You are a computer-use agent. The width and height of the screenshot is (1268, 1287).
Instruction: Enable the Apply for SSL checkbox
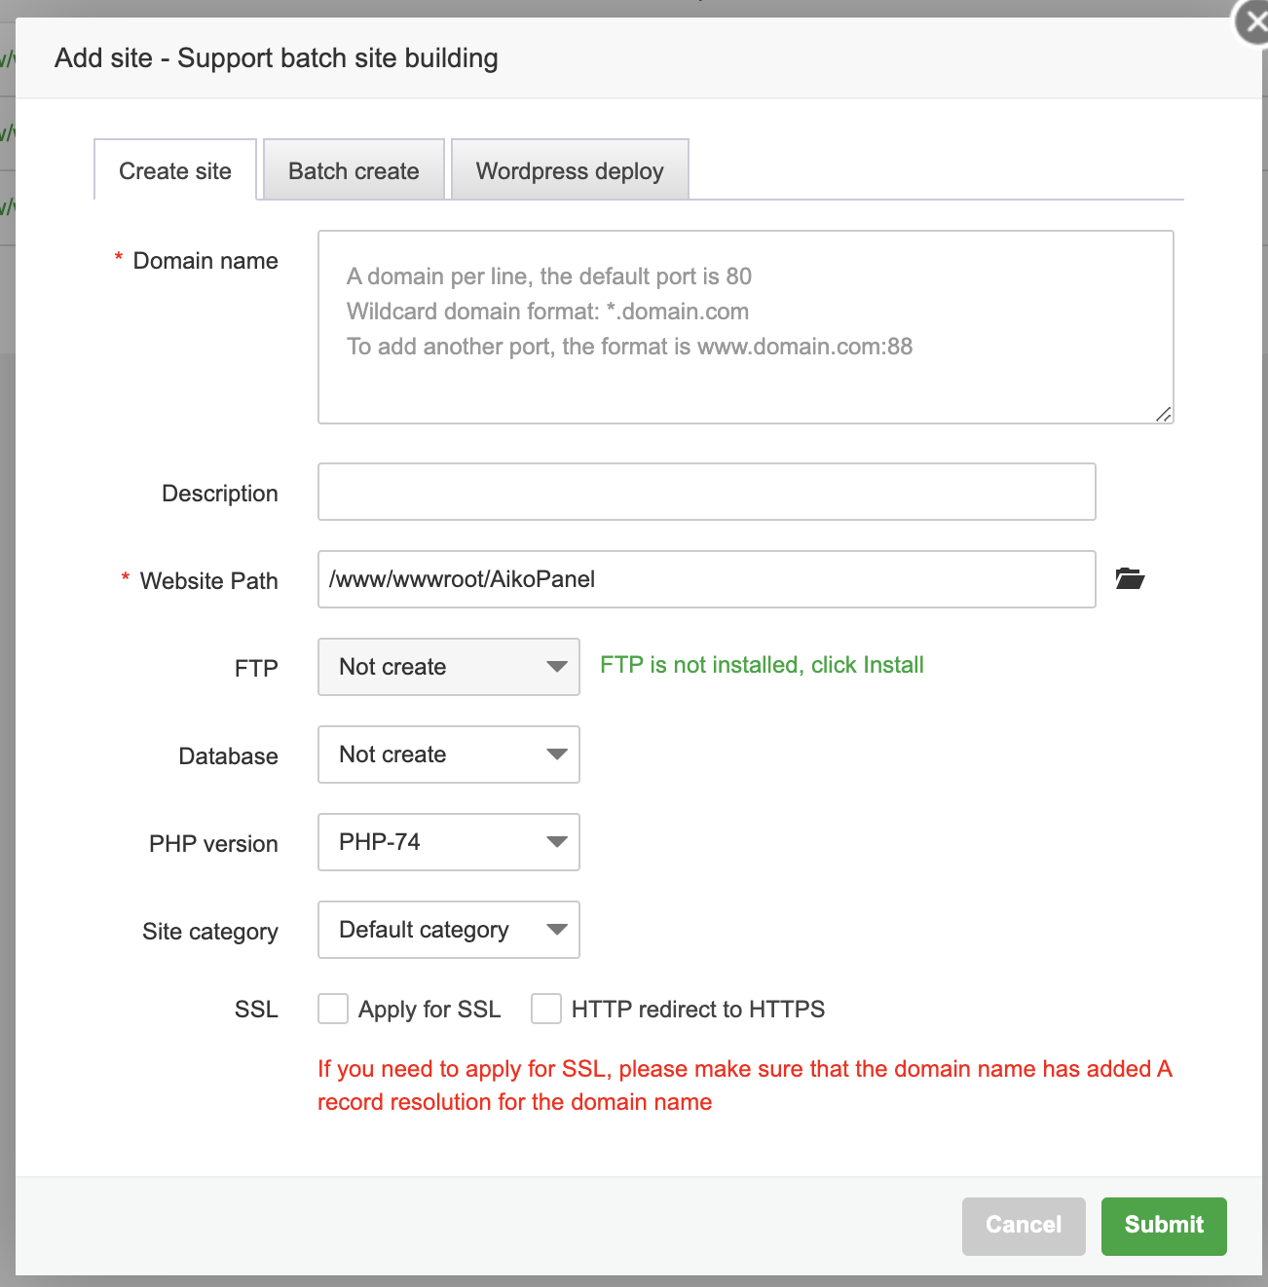point(333,1009)
